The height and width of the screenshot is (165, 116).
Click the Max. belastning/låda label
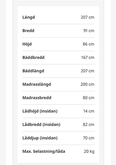(x=44, y=152)
